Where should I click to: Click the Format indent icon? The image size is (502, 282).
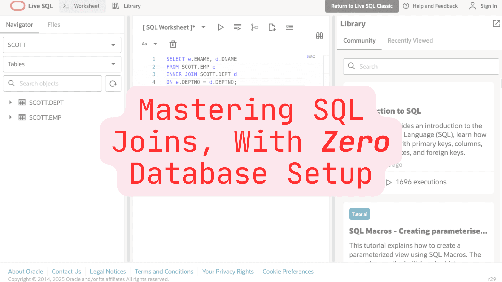pyautogui.click(x=289, y=27)
